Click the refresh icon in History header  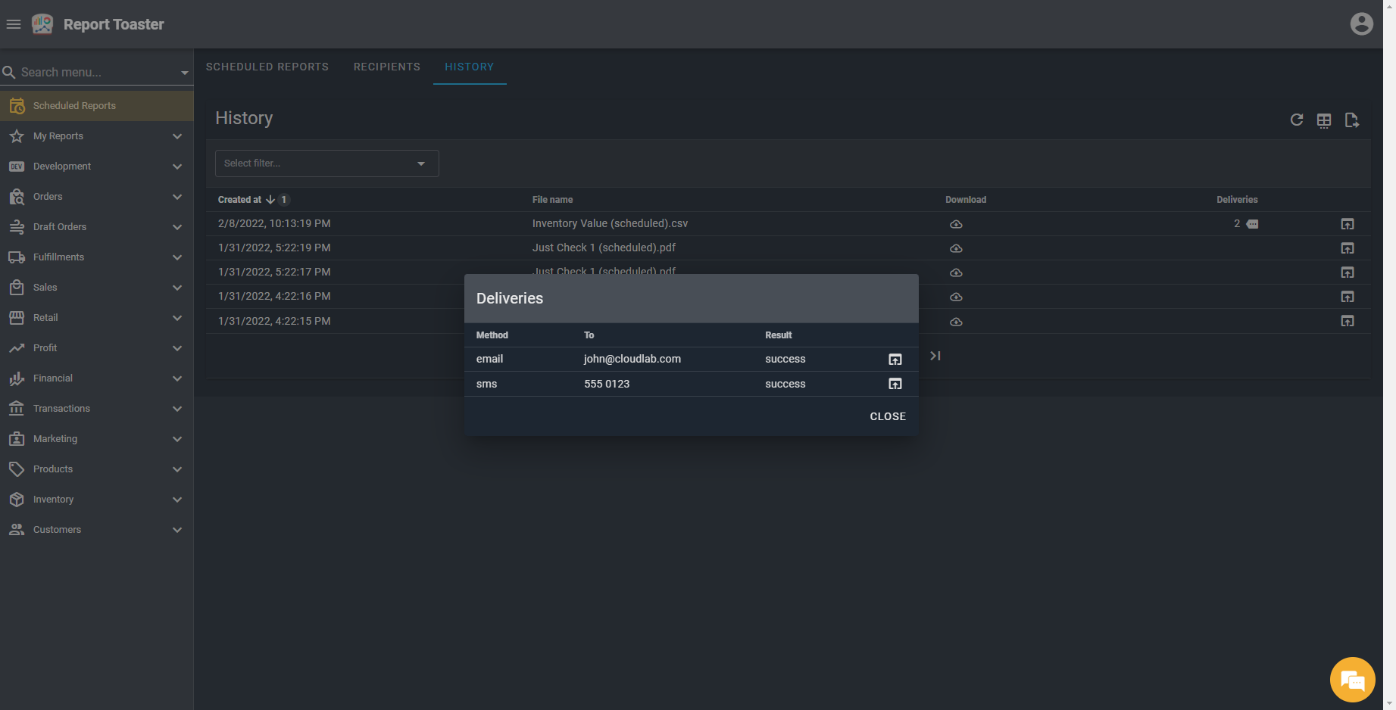point(1296,120)
